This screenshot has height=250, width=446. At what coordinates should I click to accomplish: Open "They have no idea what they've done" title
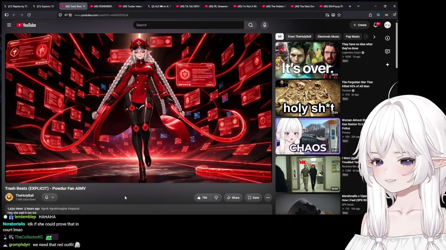(x=357, y=46)
